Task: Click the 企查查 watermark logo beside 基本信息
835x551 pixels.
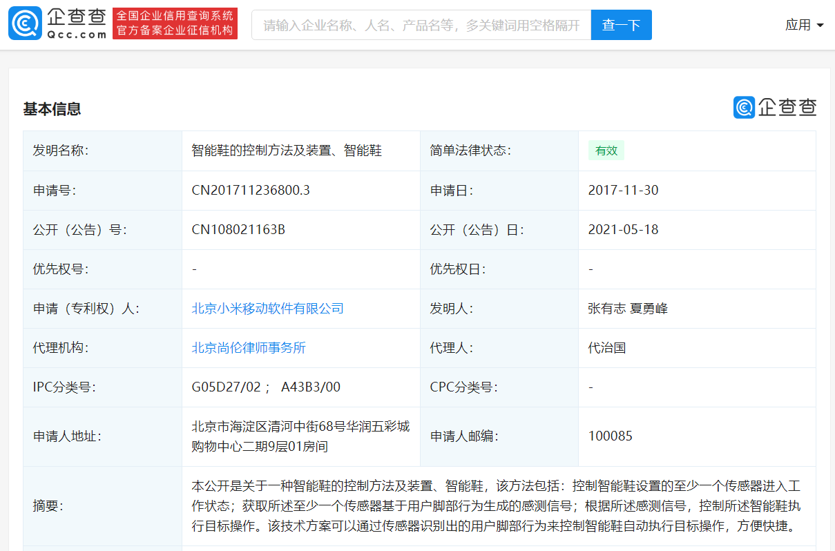Action: pos(774,108)
